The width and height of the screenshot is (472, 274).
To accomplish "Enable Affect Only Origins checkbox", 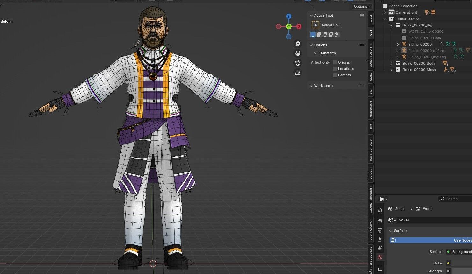I will coord(335,62).
